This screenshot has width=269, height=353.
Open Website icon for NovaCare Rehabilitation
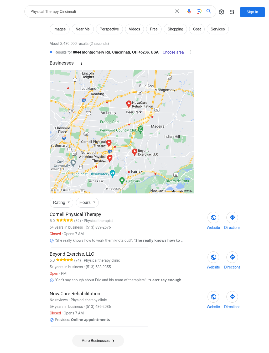click(213, 297)
